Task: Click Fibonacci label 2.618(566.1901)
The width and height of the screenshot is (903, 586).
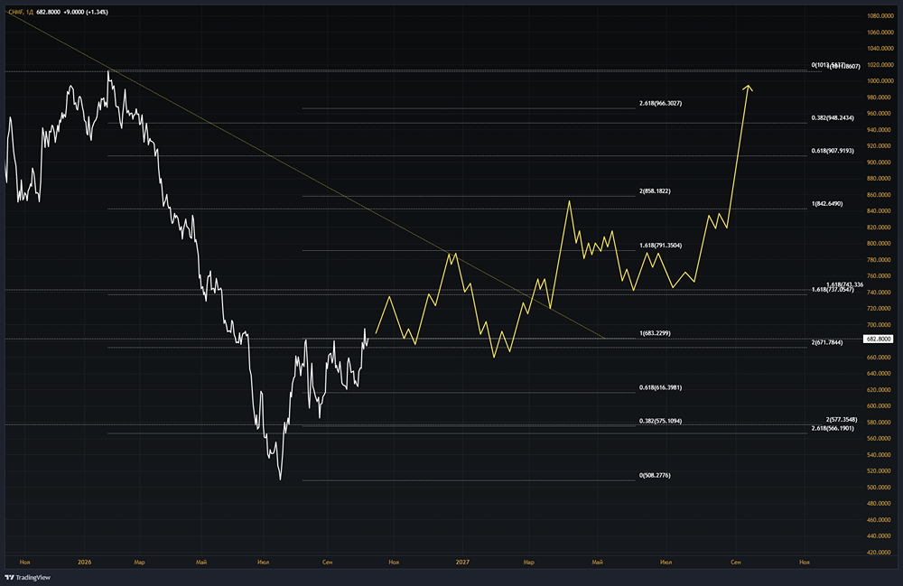Action: tap(833, 428)
